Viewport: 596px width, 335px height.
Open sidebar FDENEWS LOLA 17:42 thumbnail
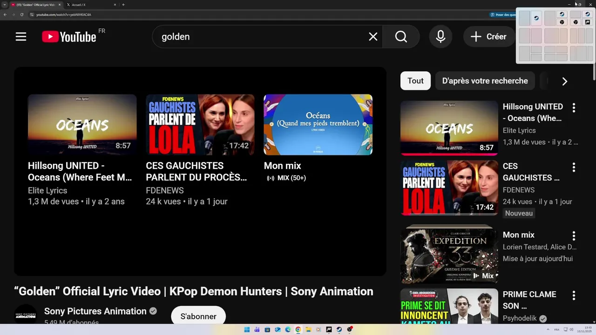point(449,188)
